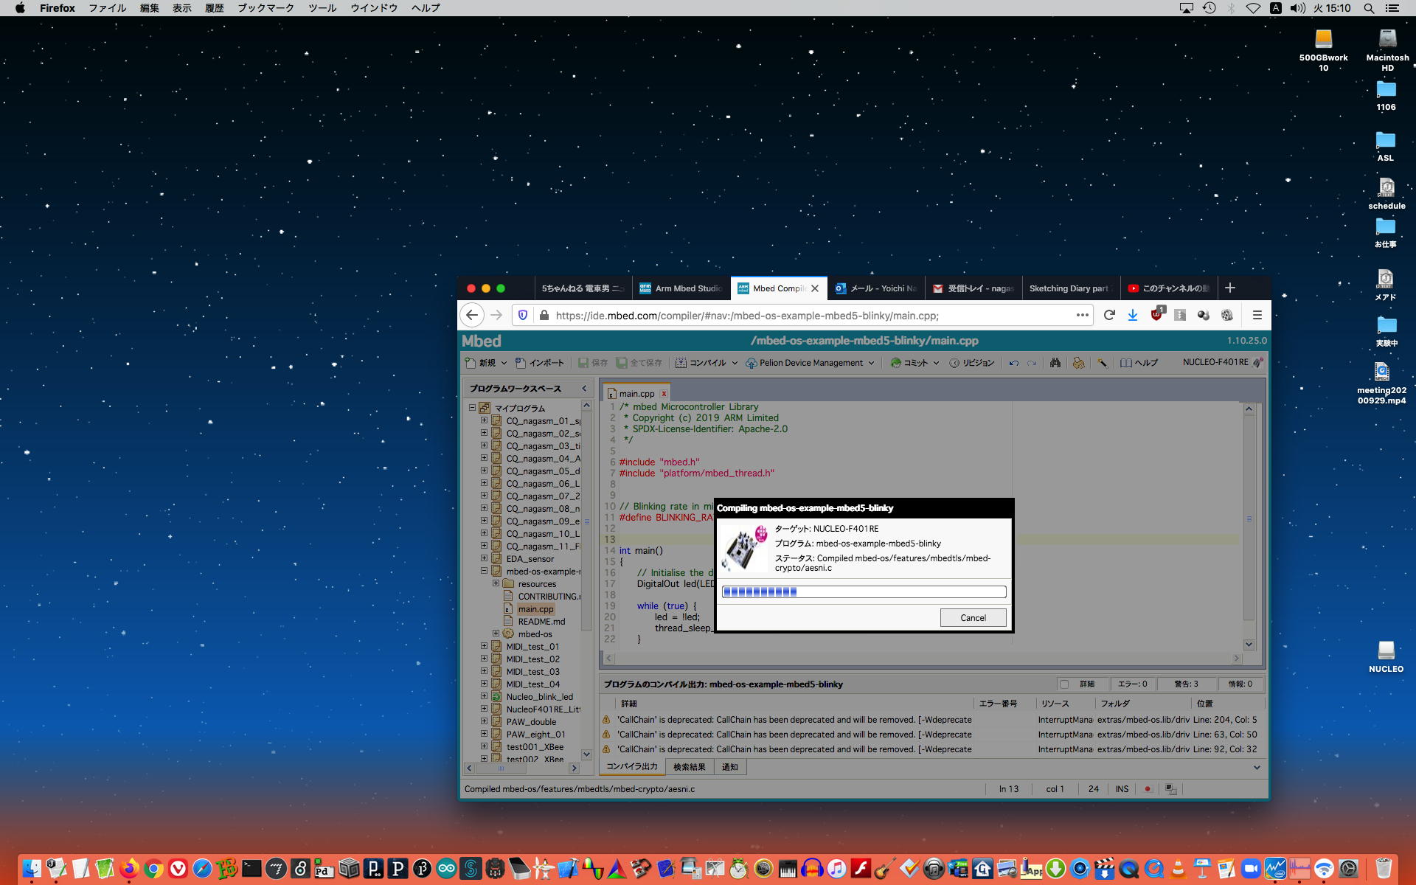This screenshot has width=1416, height=885.
Task: Expand the MIDI_test_01 program node
Action: click(x=485, y=646)
